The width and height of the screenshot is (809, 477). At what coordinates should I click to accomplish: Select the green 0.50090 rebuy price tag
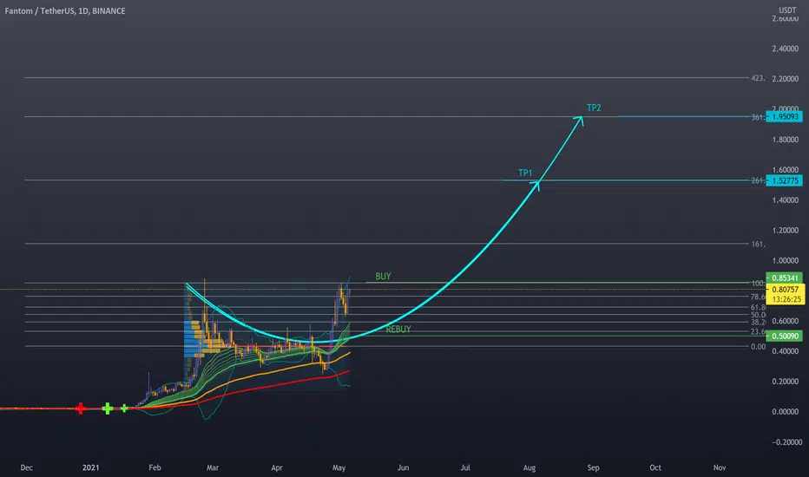[x=784, y=337]
